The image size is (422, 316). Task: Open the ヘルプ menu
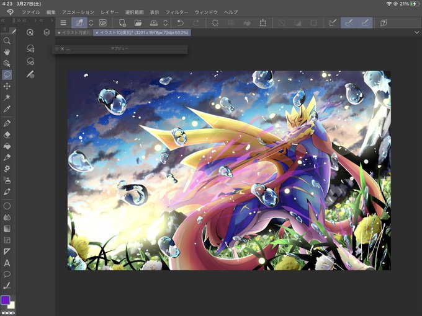[x=231, y=12]
